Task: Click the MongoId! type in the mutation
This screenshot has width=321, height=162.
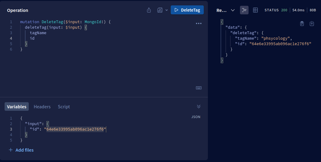Action: click(x=94, y=22)
